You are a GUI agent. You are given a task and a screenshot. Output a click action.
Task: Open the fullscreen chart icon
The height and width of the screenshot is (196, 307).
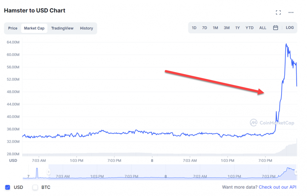click(x=278, y=13)
